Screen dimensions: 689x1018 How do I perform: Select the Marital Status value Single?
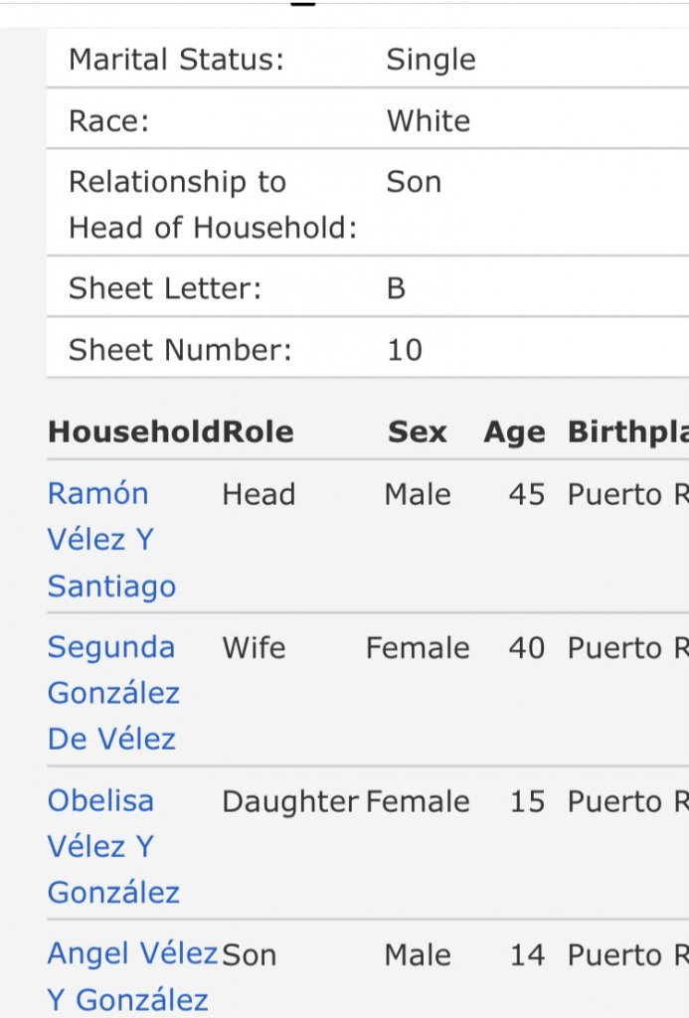(x=431, y=60)
